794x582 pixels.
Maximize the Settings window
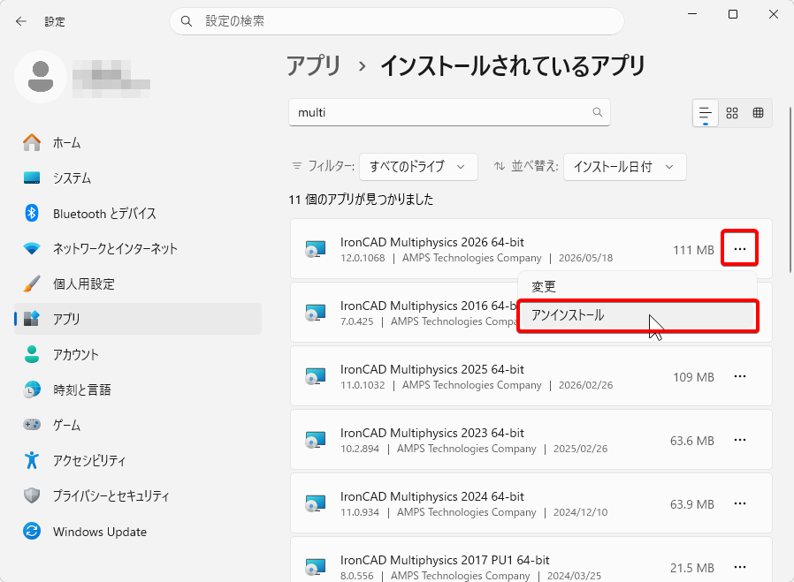coord(733,14)
